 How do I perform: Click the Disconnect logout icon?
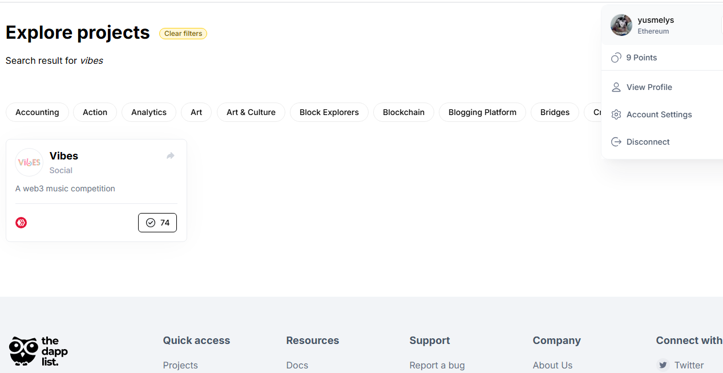tap(616, 142)
